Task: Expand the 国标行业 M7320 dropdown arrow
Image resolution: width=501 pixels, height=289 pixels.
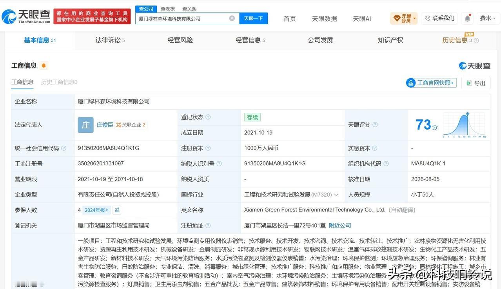Action: pyautogui.click(x=336, y=195)
